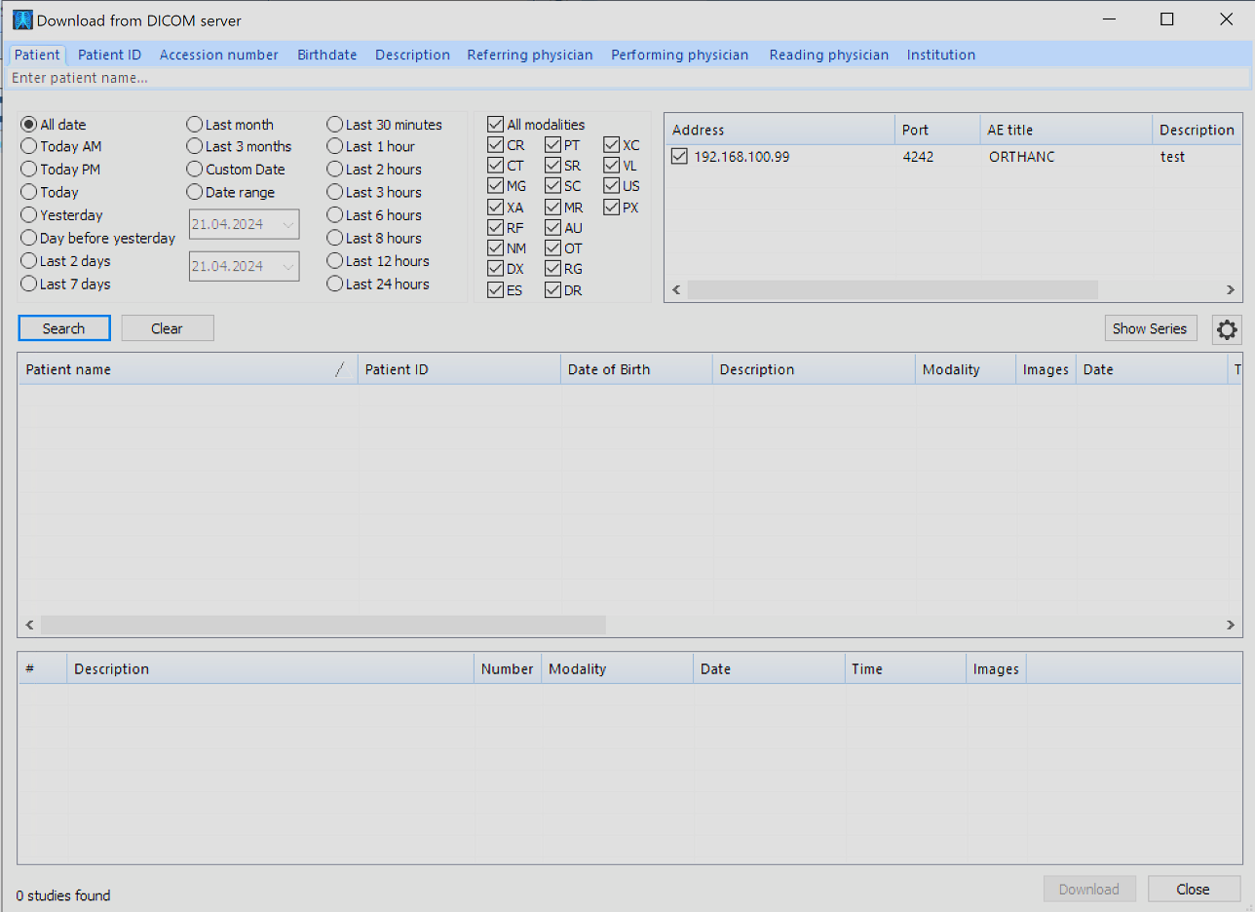Uncheck the MR modality checkbox
The image size is (1255, 912).
point(553,208)
